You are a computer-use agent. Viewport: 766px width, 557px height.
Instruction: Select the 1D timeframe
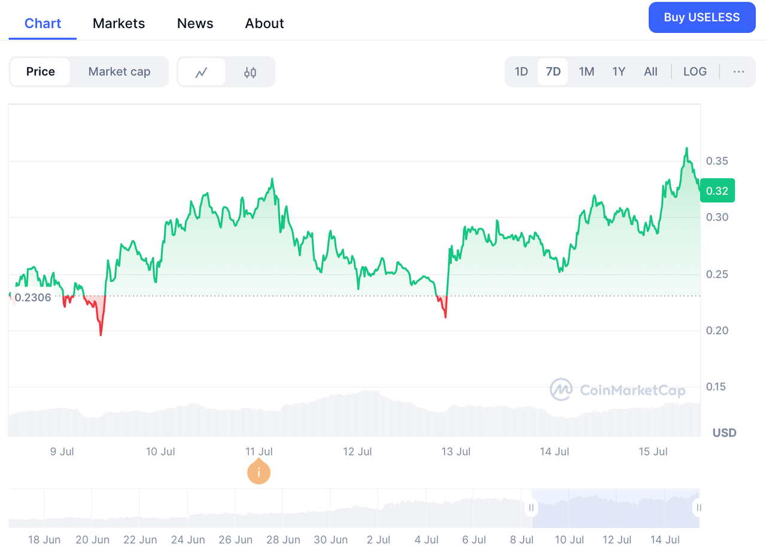[x=521, y=71]
